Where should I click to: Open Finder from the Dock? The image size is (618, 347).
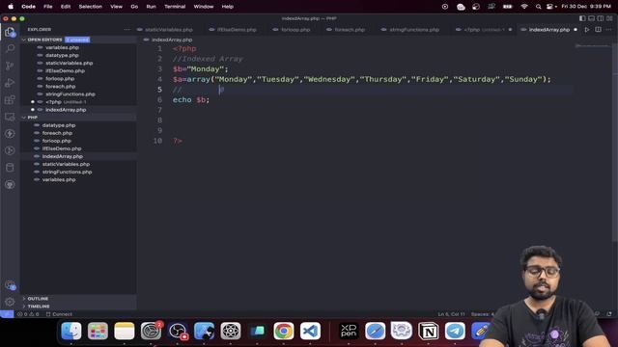pyautogui.click(x=71, y=331)
